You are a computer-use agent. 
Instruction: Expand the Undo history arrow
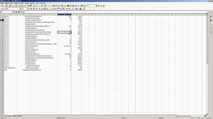click(47, 6)
